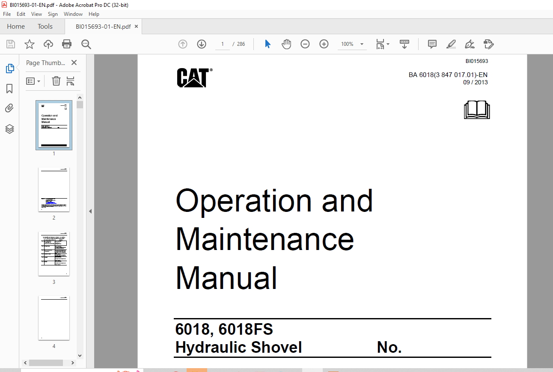Activate the Selection arrow tool
The image size is (553, 372).
pyautogui.click(x=268, y=44)
